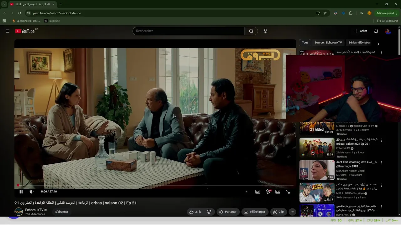Image resolution: width=401 pixels, height=225 pixels.
Task: Seek along the video progress bar
Action: click(155, 185)
